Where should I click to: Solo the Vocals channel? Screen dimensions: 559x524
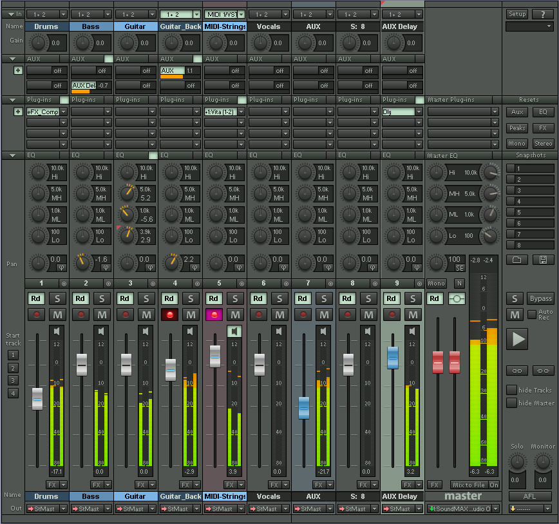(x=279, y=298)
